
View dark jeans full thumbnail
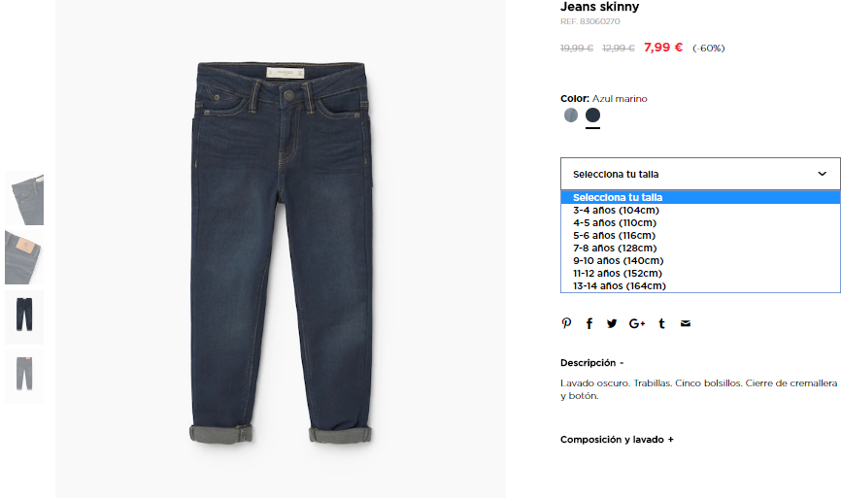pos(24,316)
